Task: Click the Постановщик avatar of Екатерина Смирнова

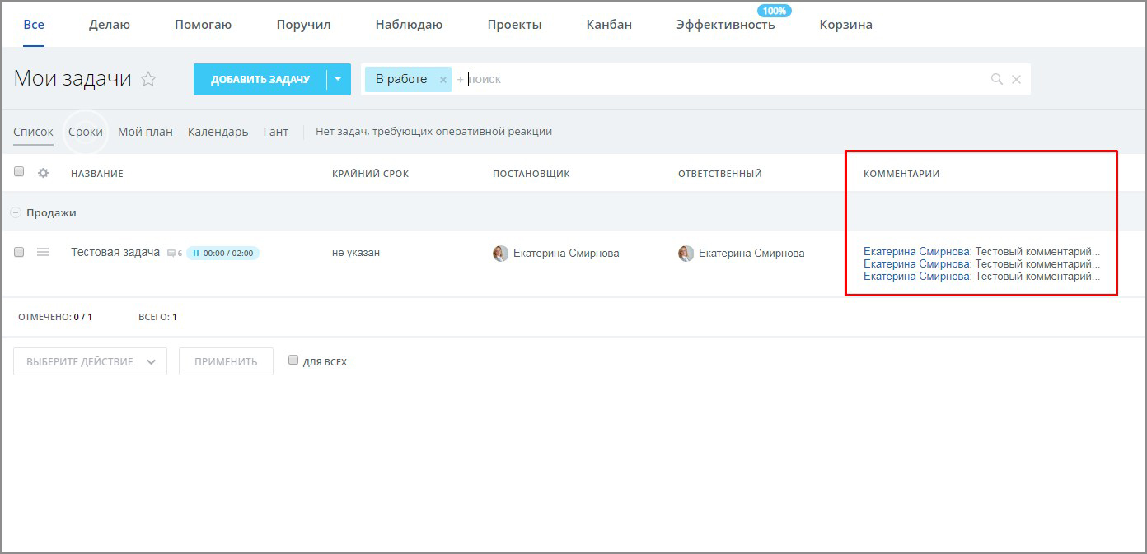Action: [500, 254]
